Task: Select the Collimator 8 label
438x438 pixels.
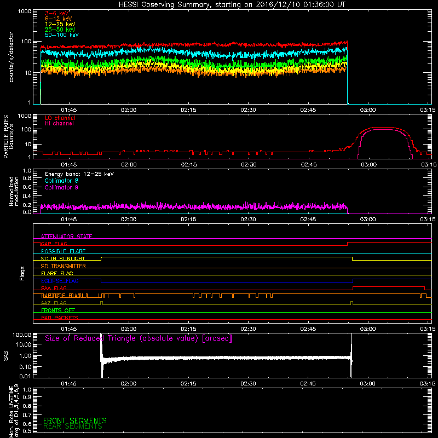Action: 61,181
